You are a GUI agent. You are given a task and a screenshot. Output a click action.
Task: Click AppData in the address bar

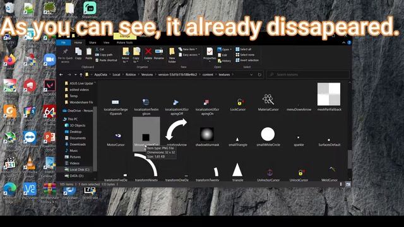(x=100, y=74)
